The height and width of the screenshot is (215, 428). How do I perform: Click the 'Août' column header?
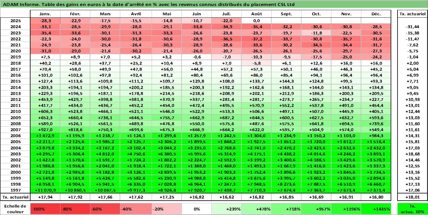coord(257,14)
